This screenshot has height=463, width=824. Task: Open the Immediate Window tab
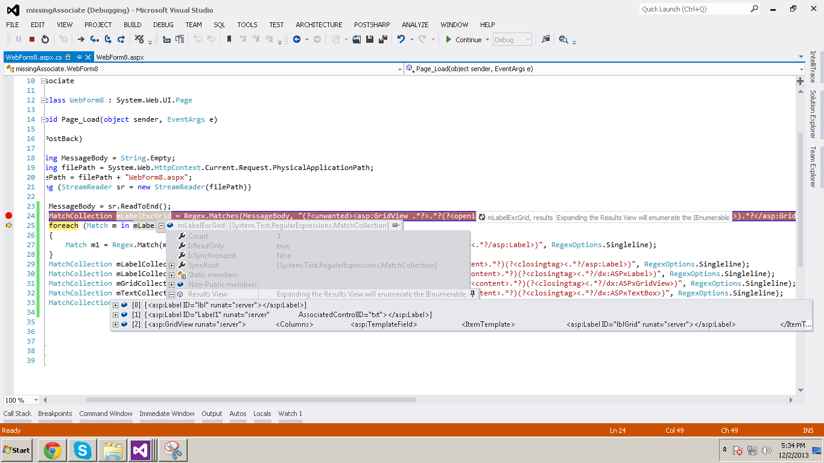click(167, 414)
